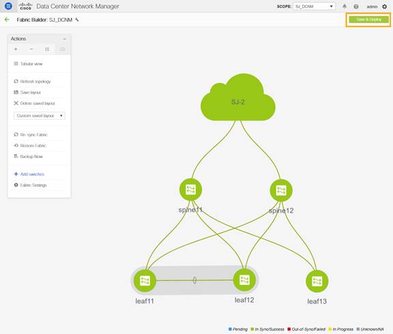Open the SCOPE dropdown SJ_DCNM
The height and width of the screenshot is (334, 393).
click(314, 6)
